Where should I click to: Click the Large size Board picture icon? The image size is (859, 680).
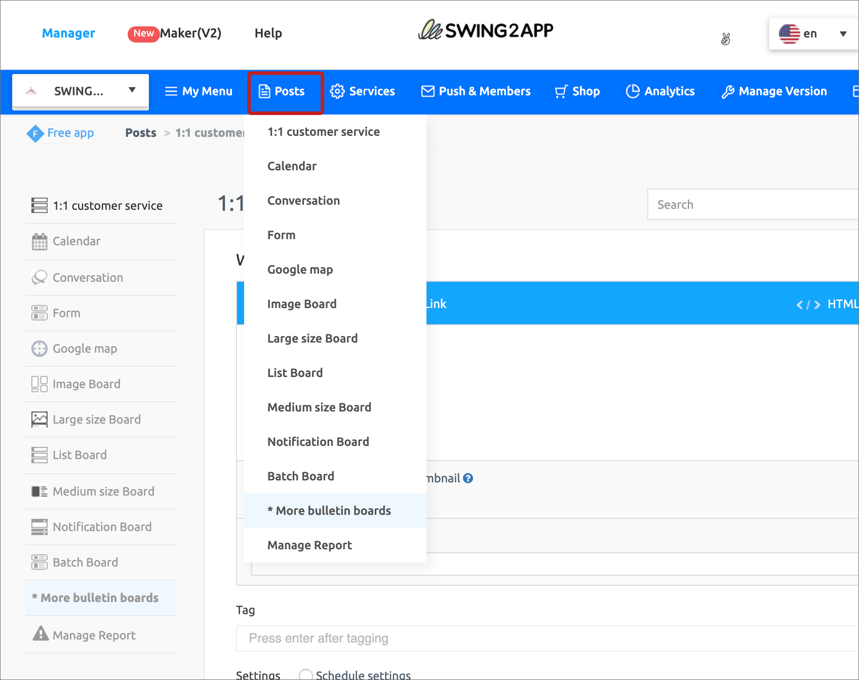40,420
